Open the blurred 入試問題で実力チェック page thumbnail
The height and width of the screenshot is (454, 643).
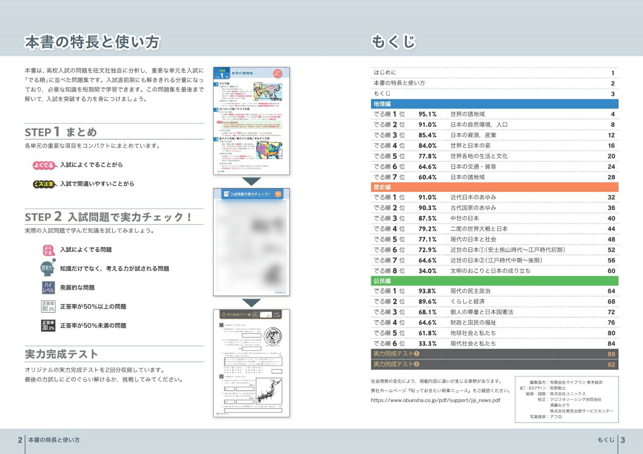click(252, 242)
